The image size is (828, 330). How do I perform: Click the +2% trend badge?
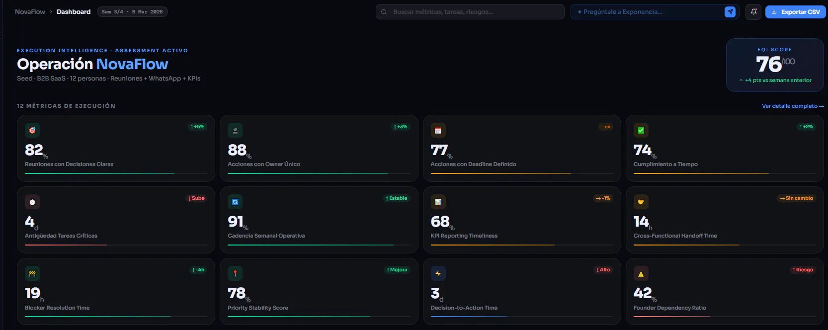point(806,127)
